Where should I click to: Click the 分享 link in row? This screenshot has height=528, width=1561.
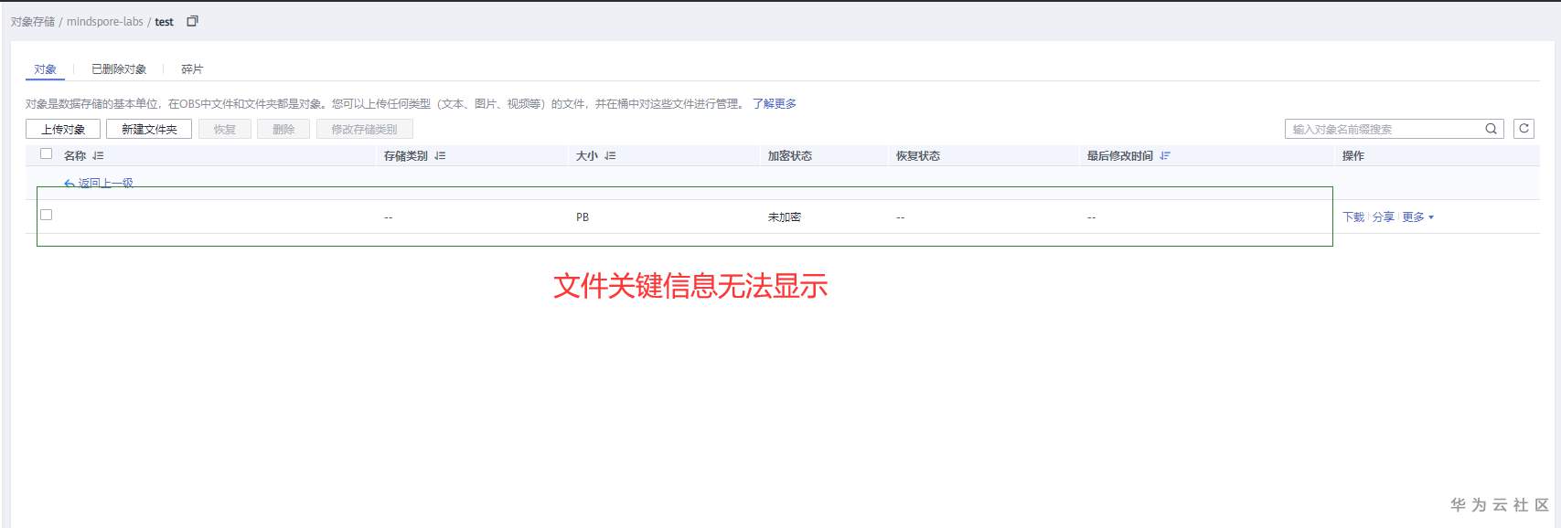(x=1384, y=217)
